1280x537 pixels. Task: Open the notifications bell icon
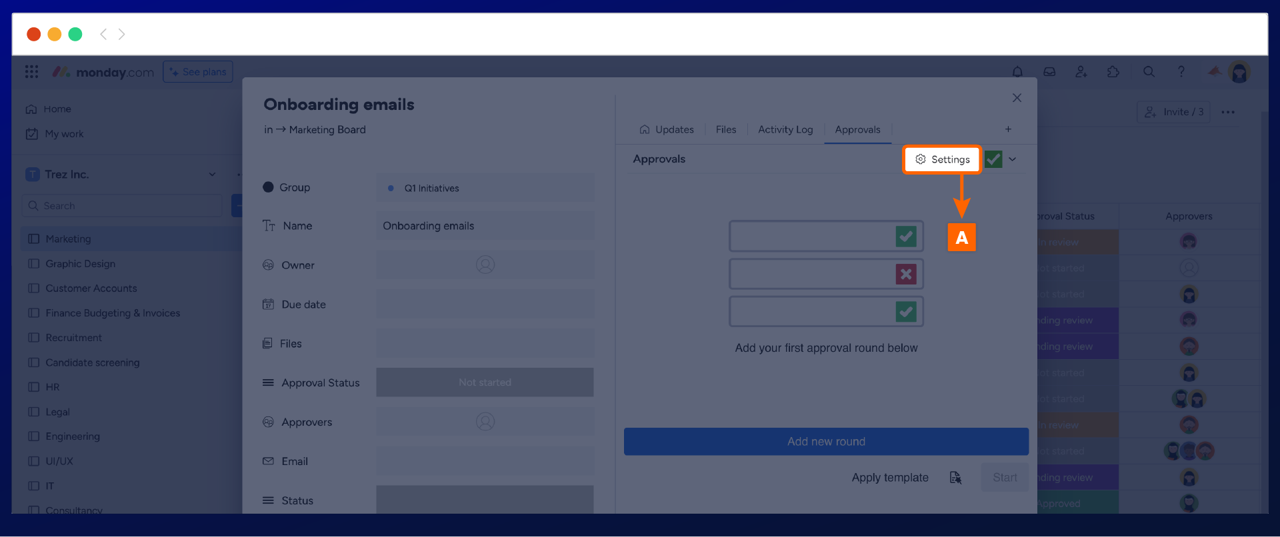point(1017,72)
